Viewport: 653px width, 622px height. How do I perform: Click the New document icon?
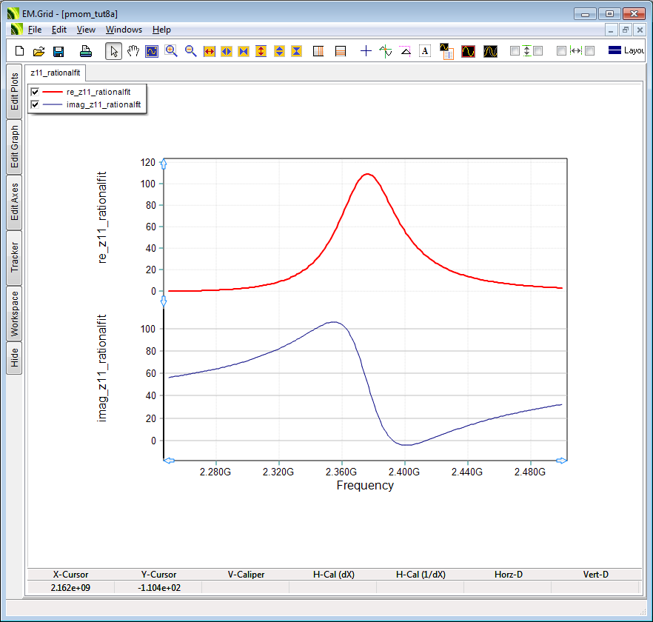pyautogui.click(x=20, y=51)
